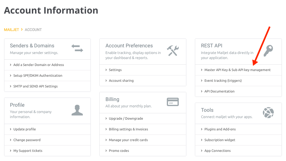Open Setup SPF/DKIM Authentication
This screenshot has width=286, height=161.
[38, 75]
